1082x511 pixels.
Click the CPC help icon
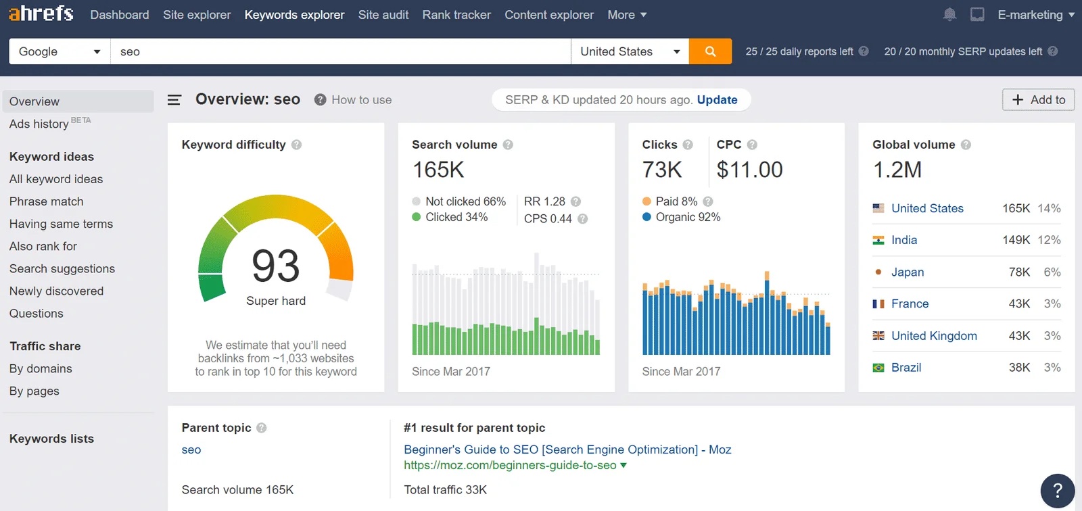[x=752, y=145]
